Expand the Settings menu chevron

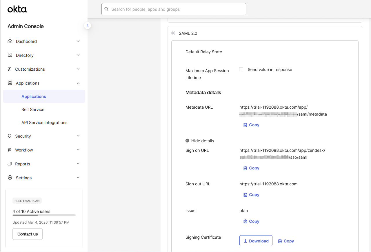78,178
